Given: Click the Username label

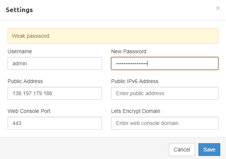Looking at the screenshot, I should tap(20, 51).
